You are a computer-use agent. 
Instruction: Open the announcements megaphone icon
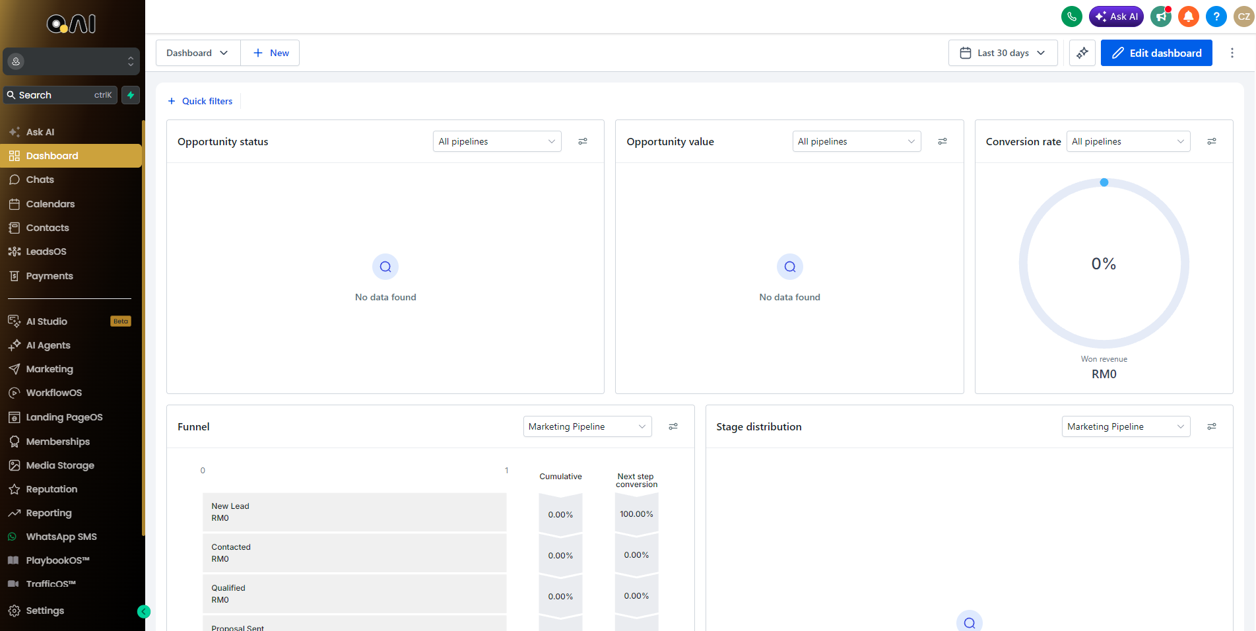[1160, 17]
